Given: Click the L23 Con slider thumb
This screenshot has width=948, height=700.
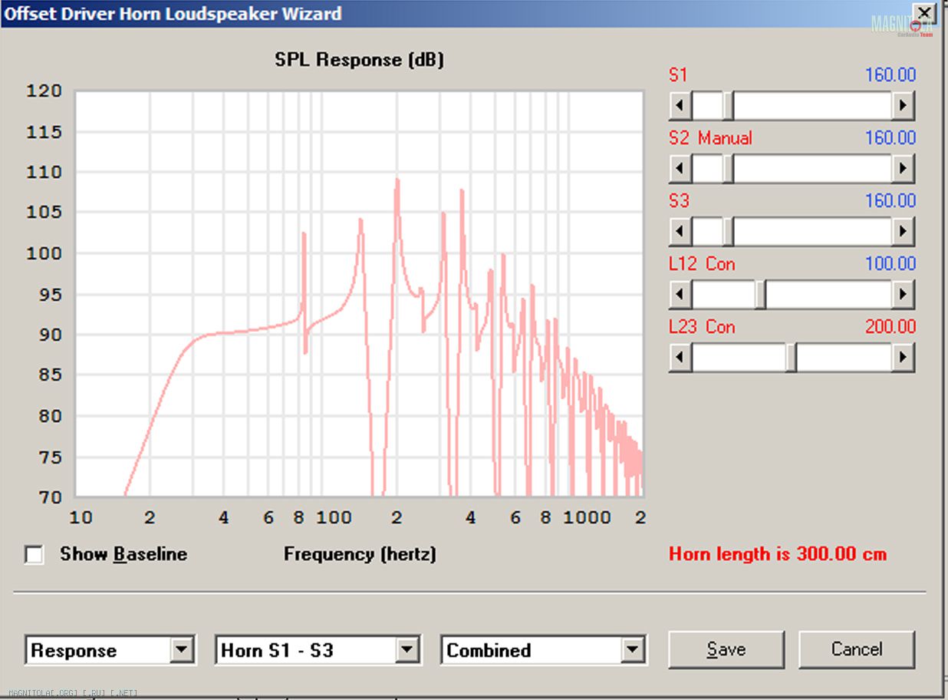Looking at the screenshot, I should (791, 357).
